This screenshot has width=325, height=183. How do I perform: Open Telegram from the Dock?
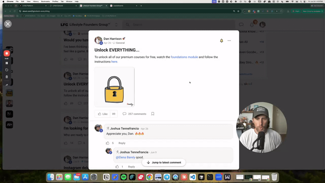tap(167, 177)
